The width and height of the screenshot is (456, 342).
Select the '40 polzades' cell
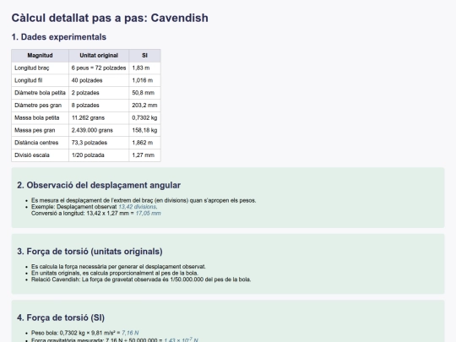tap(99, 80)
